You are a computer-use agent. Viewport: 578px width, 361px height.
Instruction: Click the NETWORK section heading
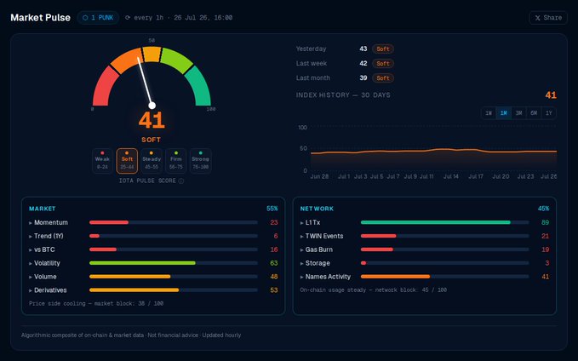(x=317, y=209)
